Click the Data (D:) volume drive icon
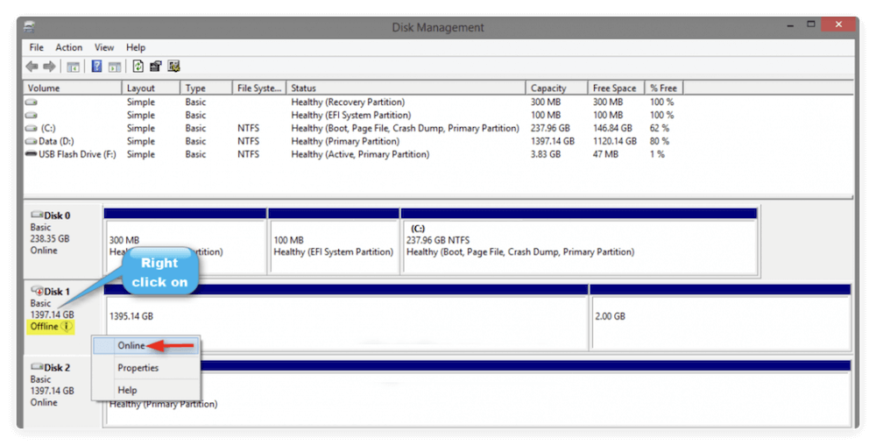Image resolution: width=876 pixels, height=445 pixels. pos(32,141)
